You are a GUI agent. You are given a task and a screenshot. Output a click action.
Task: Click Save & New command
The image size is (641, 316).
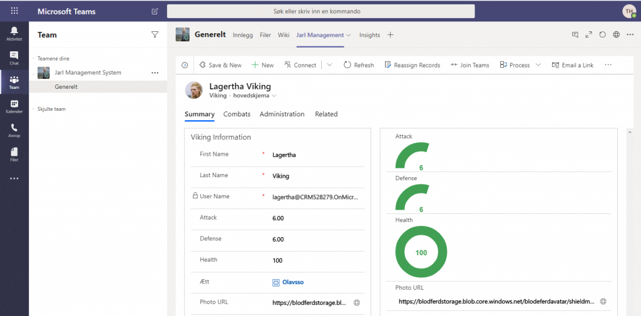pos(220,65)
